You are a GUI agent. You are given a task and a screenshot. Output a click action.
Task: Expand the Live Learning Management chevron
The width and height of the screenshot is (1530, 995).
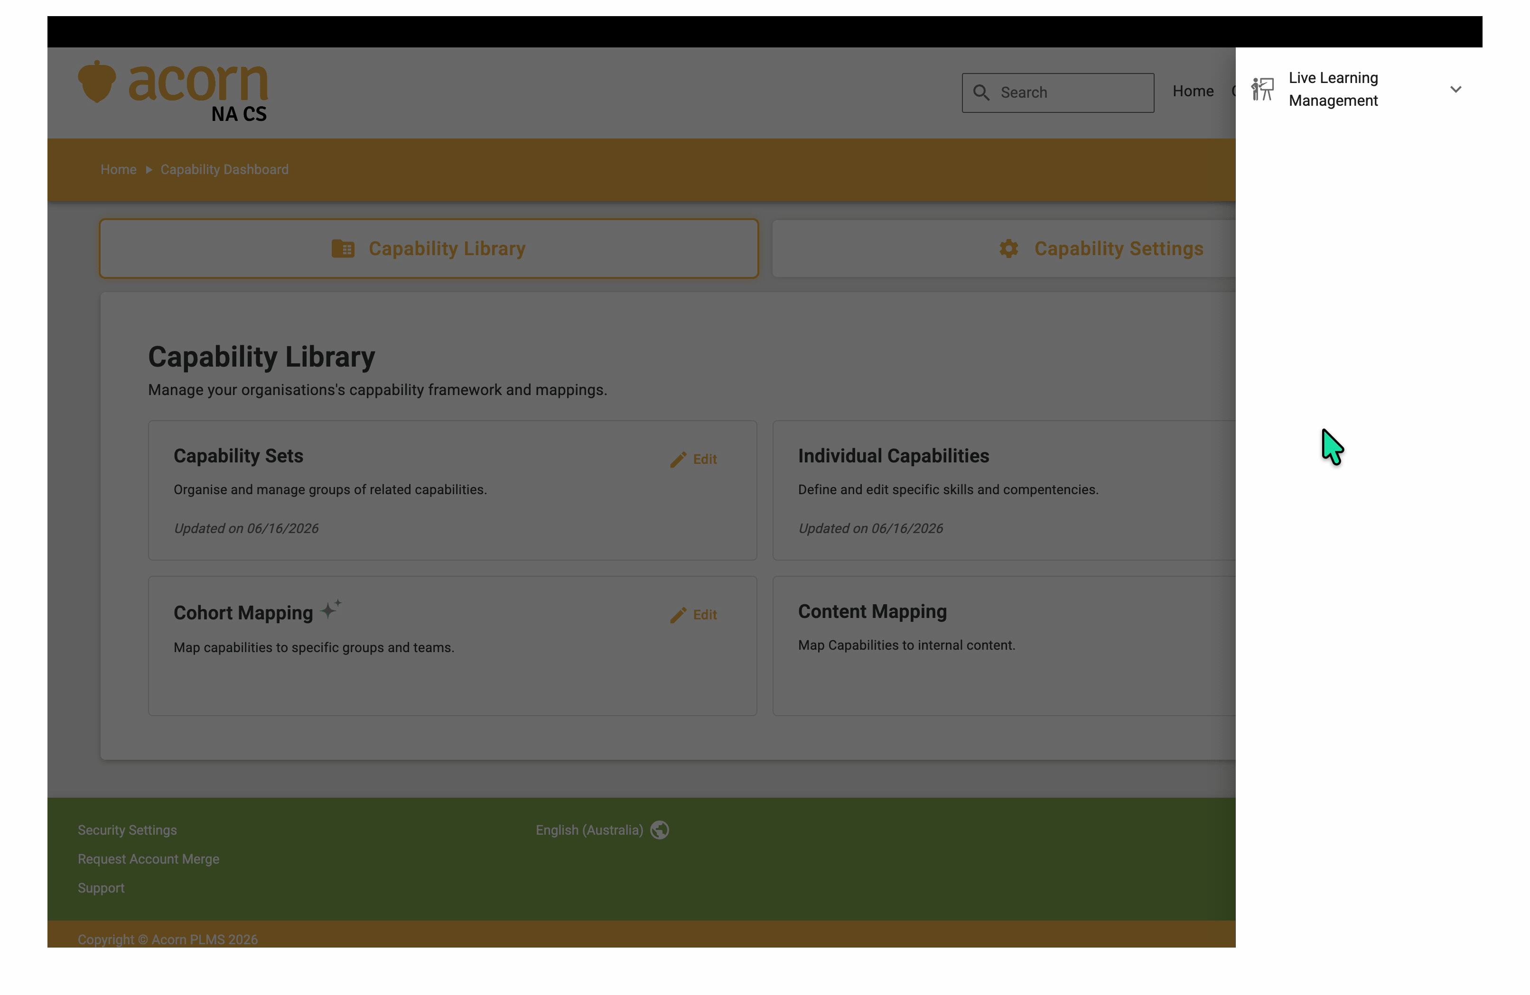pos(1455,89)
